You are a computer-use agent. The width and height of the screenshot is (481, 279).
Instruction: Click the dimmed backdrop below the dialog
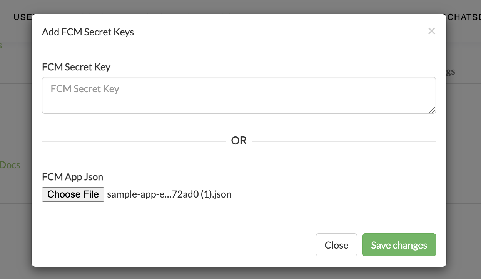click(240, 273)
